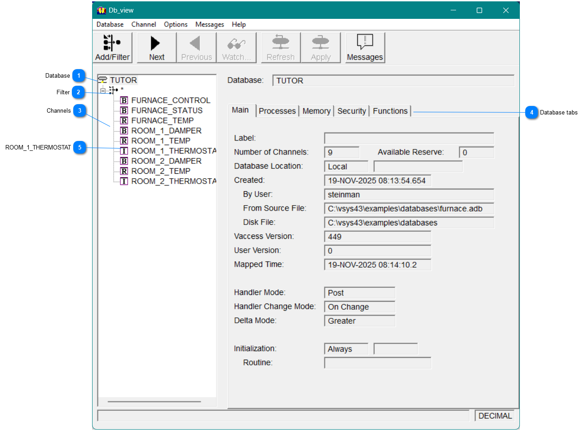The image size is (585, 431).
Task: Click the B icon beside FURNACE_CONTROL
Action: (x=124, y=100)
